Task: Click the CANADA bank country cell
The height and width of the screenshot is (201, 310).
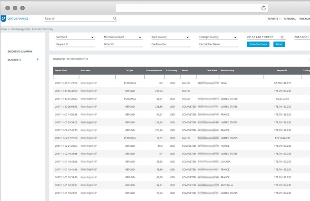Action: coord(225,162)
